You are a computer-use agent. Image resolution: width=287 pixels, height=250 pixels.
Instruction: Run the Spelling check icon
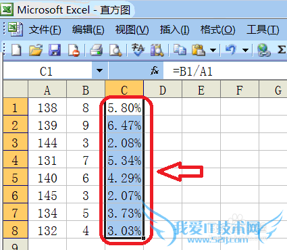138,49
